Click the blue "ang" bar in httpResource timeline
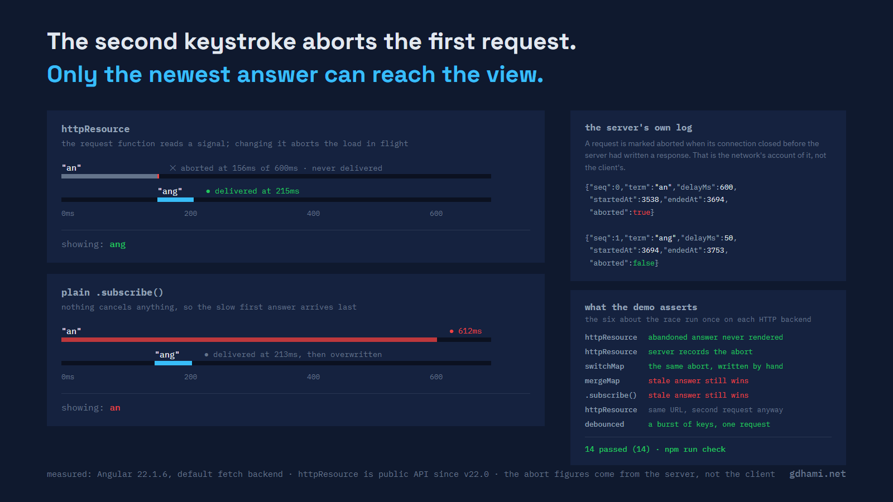This screenshot has height=502, width=893. click(175, 200)
